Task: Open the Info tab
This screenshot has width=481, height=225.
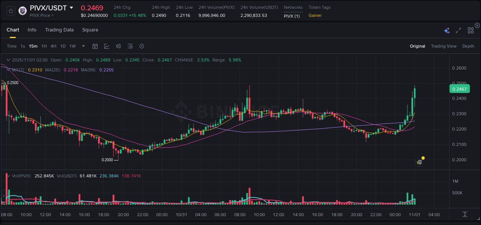Action: coord(32,30)
